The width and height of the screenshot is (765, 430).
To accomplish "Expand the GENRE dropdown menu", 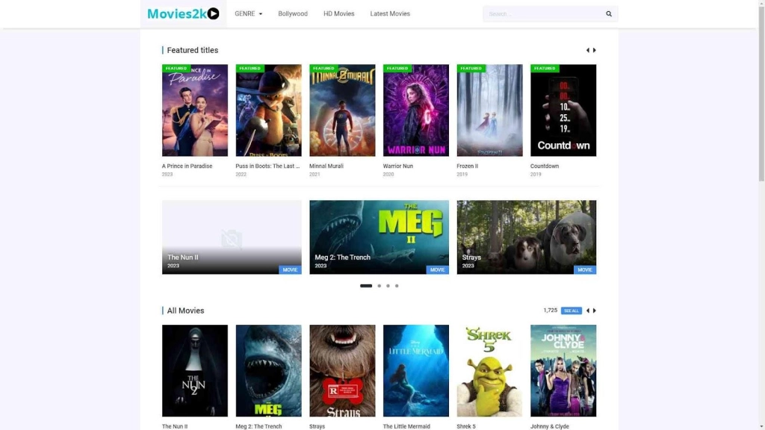I will tap(248, 13).
